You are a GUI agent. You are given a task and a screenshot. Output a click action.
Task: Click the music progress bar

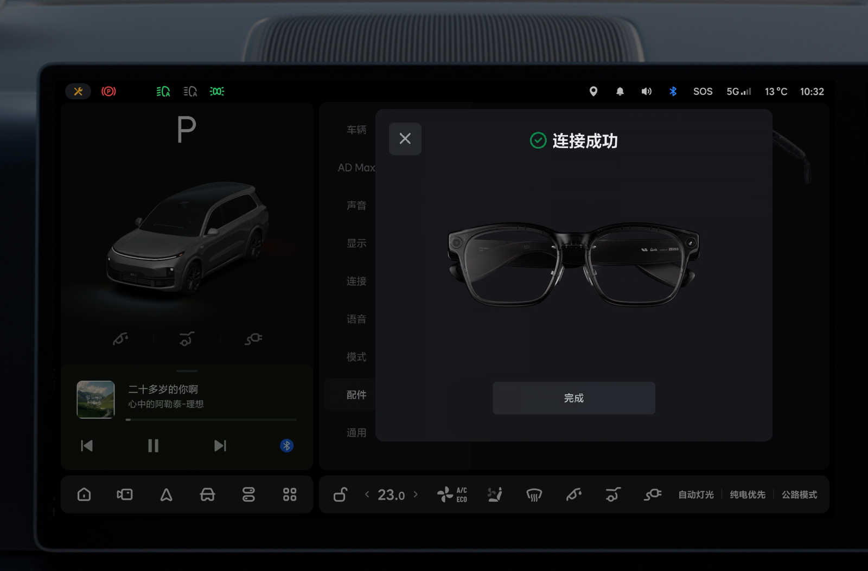click(212, 420)
